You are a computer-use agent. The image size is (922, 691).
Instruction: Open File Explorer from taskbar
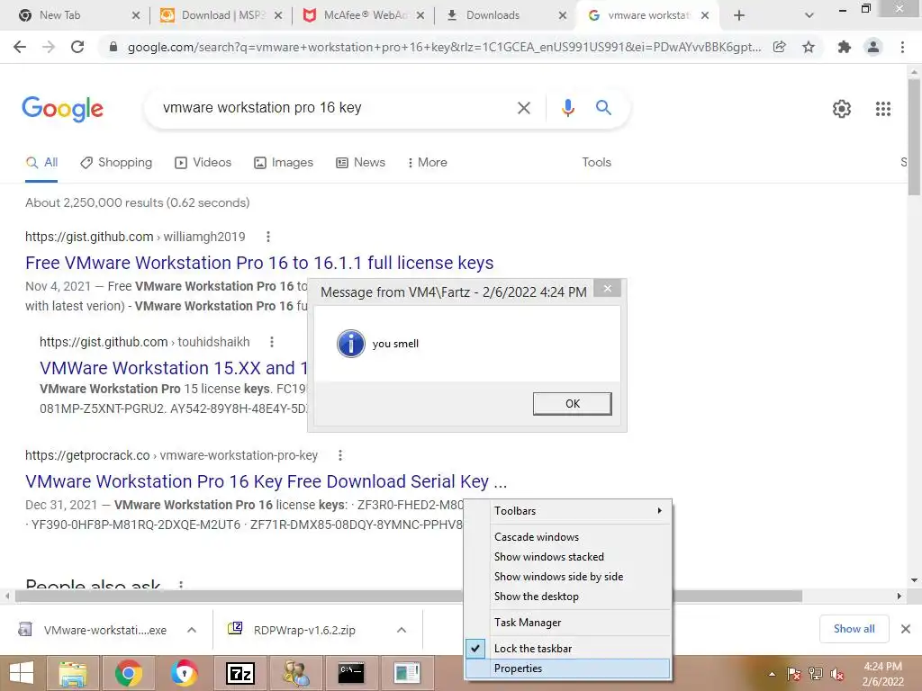pyautogui.click(x=72, y=673)
